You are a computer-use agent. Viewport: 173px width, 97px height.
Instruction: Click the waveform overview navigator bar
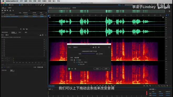click(106, 11)
